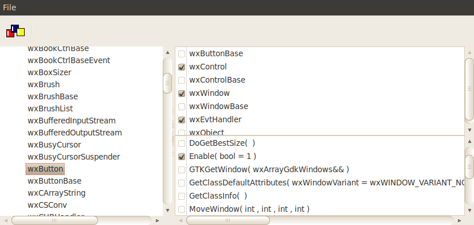Click class list horizontal scrollbar right arrow

(x=157, y=220)
